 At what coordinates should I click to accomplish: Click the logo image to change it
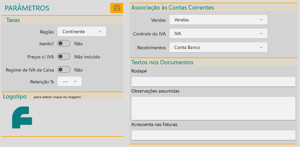(22, 117)
